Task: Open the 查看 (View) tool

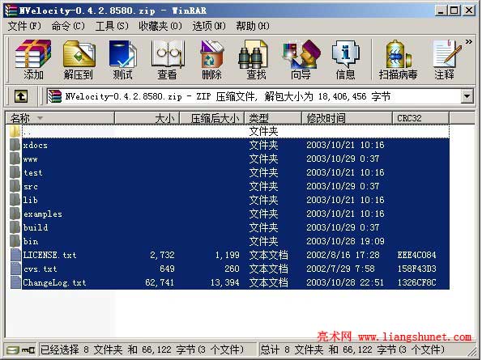Action: [x=167, y=59]
